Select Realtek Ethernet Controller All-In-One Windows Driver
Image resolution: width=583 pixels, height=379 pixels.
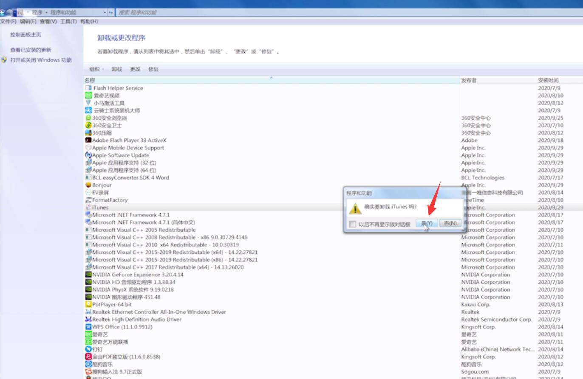(x=333, y=312)
